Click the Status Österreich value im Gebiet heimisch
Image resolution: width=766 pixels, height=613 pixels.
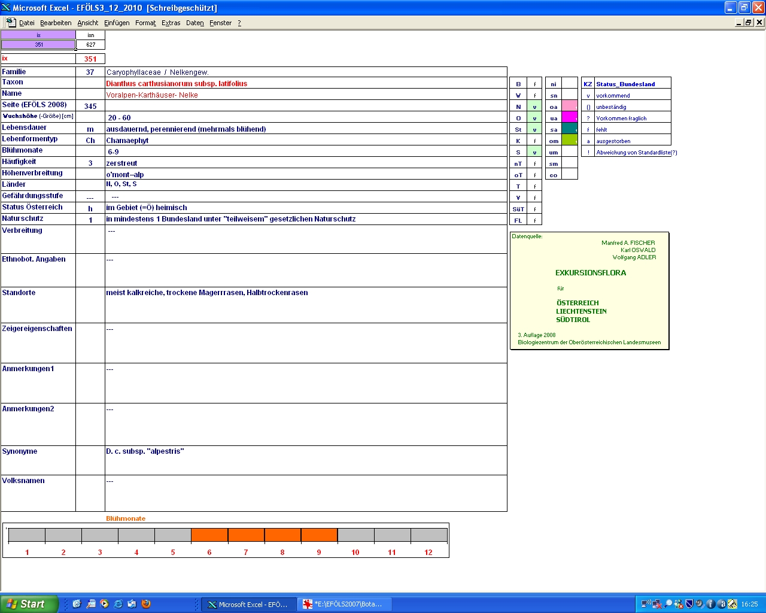pyautogui.click(x=306, y=208)
